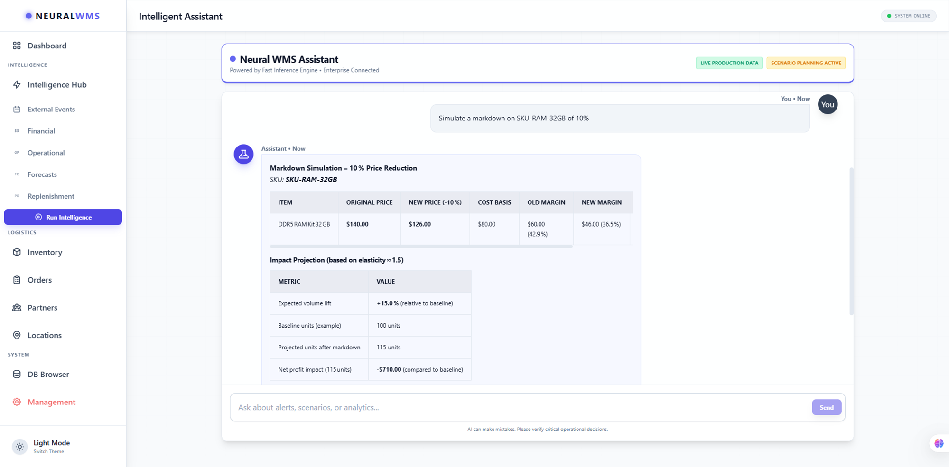Open External Events in sidebar
This screenshot has height=467, width=949.
[51, 109]
